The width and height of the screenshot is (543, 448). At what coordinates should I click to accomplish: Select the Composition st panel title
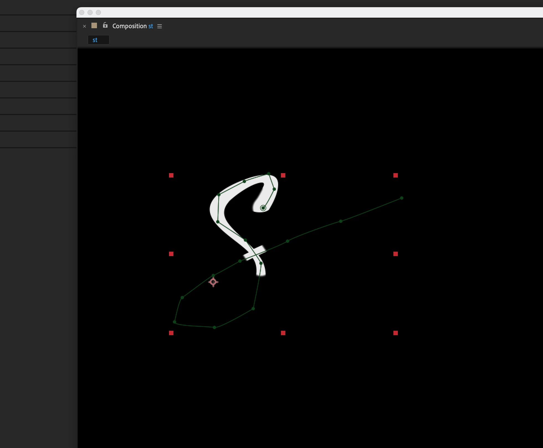click(132, 26)
